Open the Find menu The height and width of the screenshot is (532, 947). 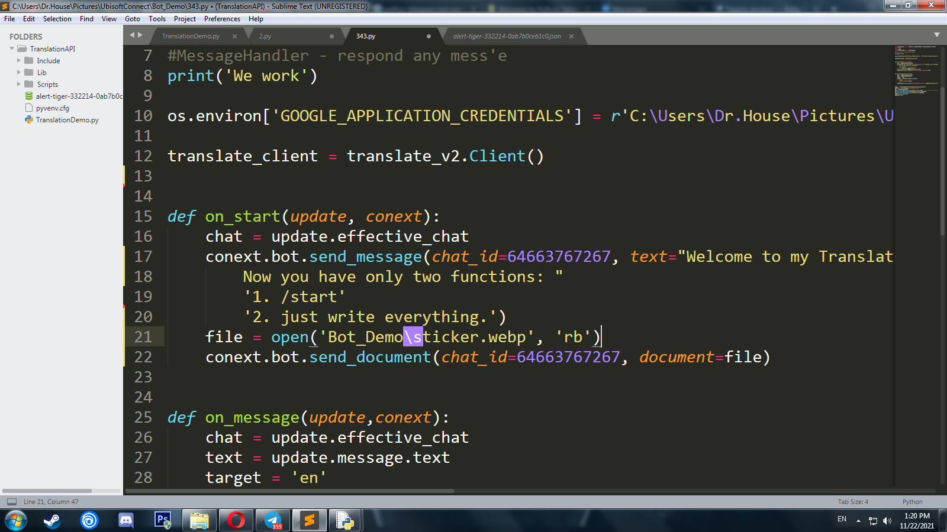[86, 19]
